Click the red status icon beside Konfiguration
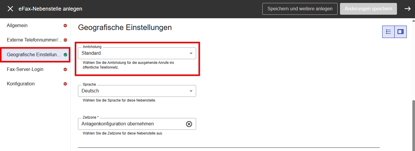This screenshot has width=415, height=151. (x=65, y=84)
